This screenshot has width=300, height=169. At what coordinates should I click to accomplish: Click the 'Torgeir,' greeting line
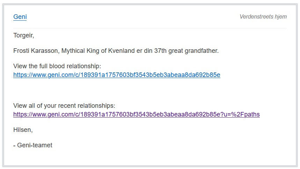click(x=23, y=35)
